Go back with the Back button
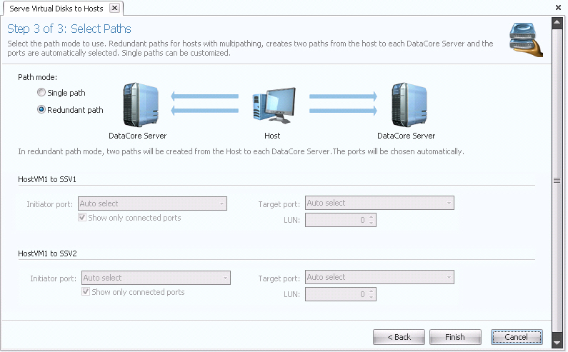568x352 pixels. pos(399,337)
